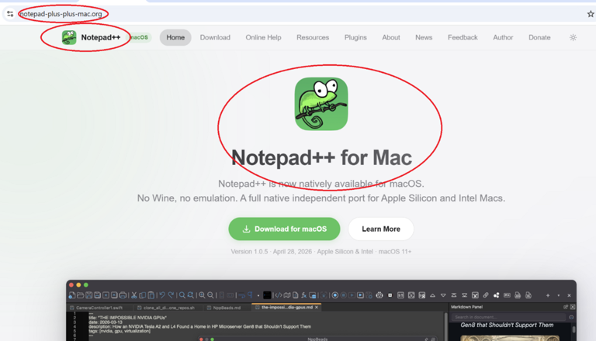The image size is (596, 341).
Task: Toggle the Word Wrap toolbar icon
Action: click(242, 295)
